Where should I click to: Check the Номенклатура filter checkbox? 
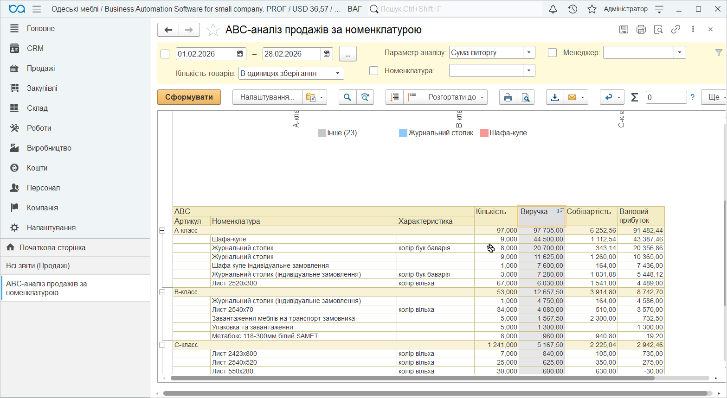click(373, 71)
